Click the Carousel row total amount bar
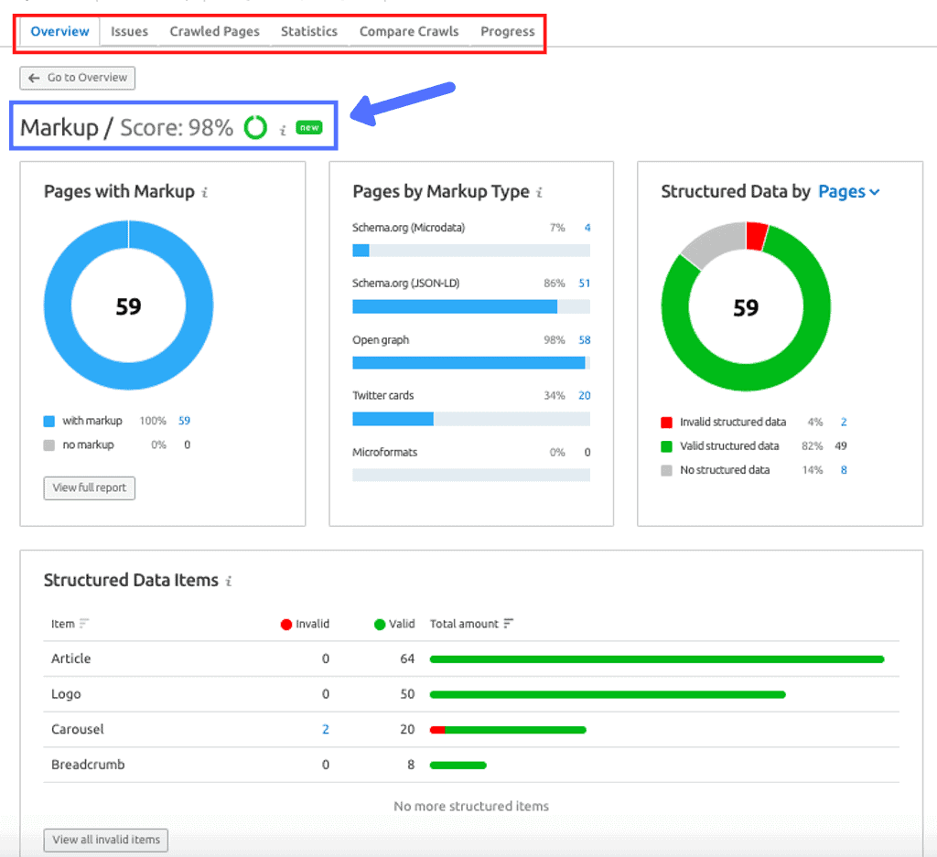Image resolution: width=937 pixels, height=857 pixels. coord(508,730)
